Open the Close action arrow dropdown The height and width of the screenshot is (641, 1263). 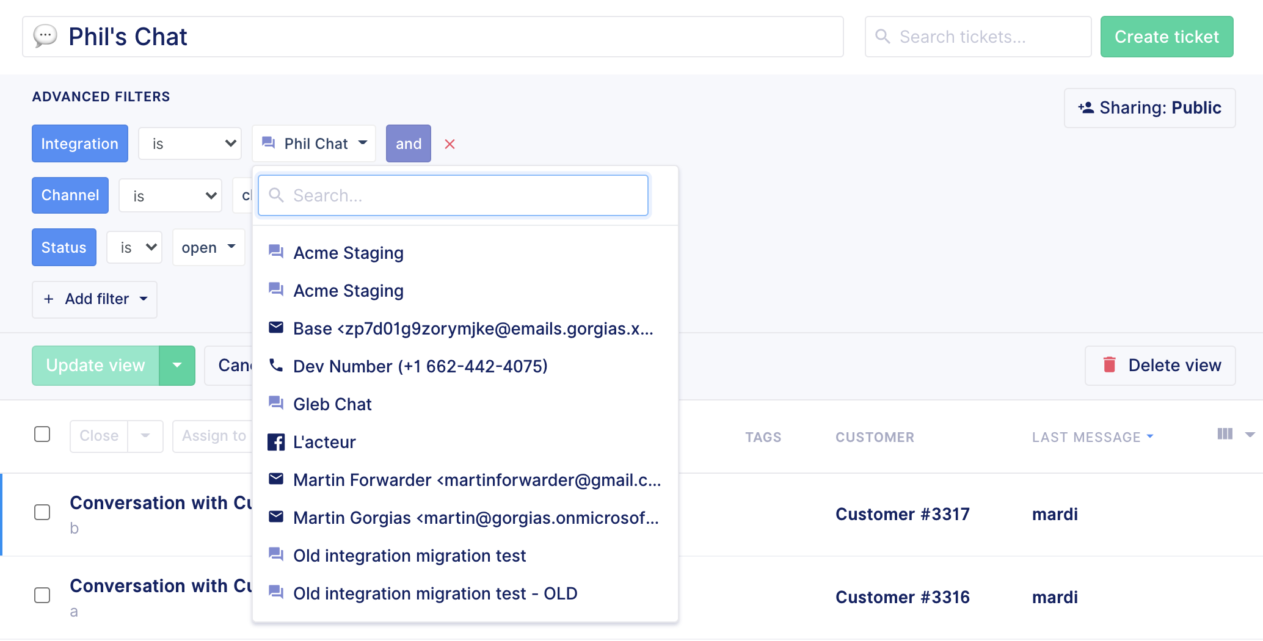coord(145,436)
